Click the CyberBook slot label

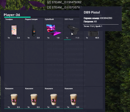click(49, 19)
